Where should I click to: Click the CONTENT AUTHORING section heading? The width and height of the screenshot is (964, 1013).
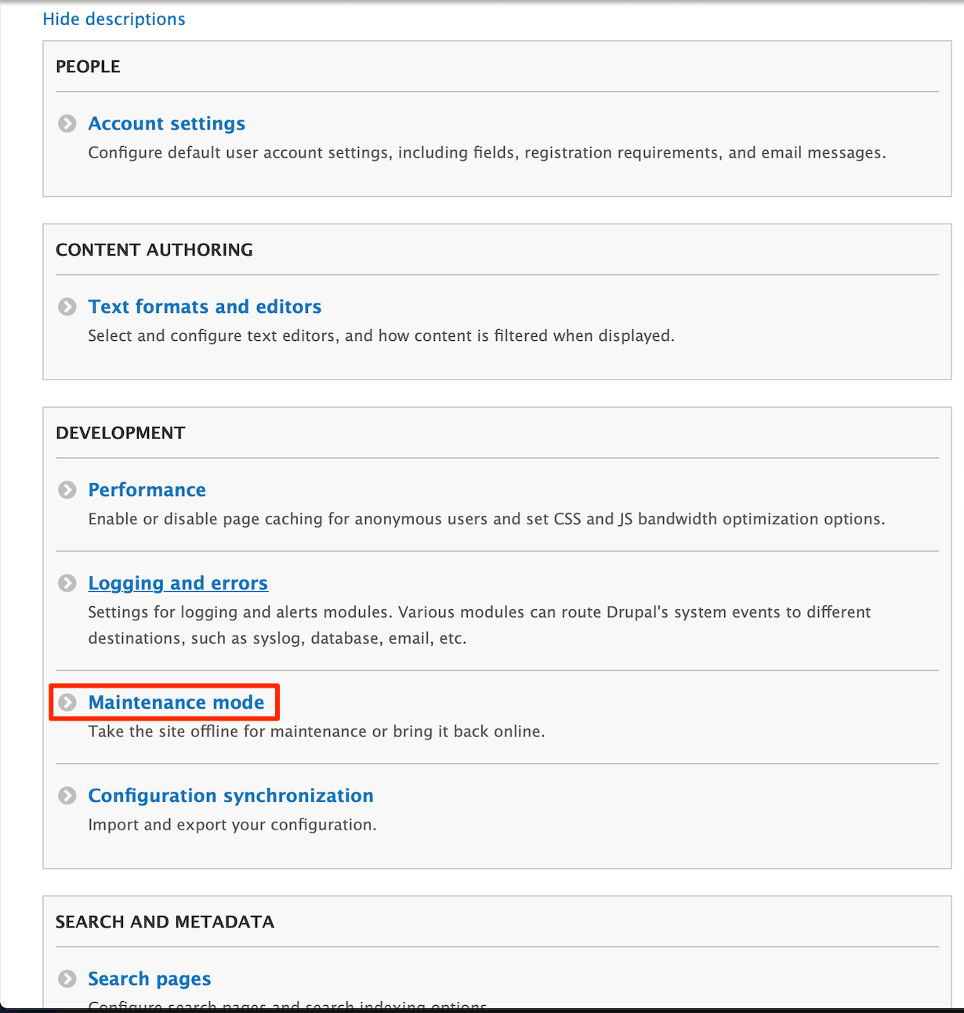pos(154,250)
